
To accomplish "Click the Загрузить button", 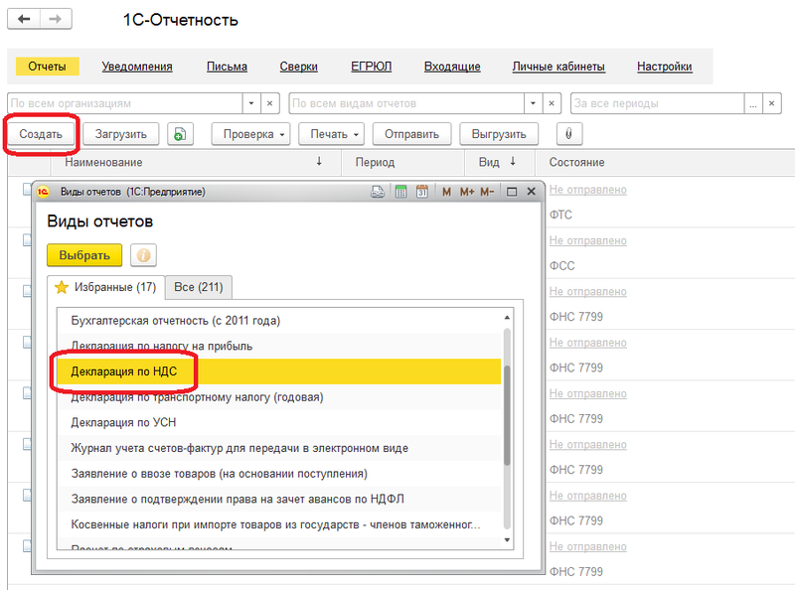I will (120, 134).
